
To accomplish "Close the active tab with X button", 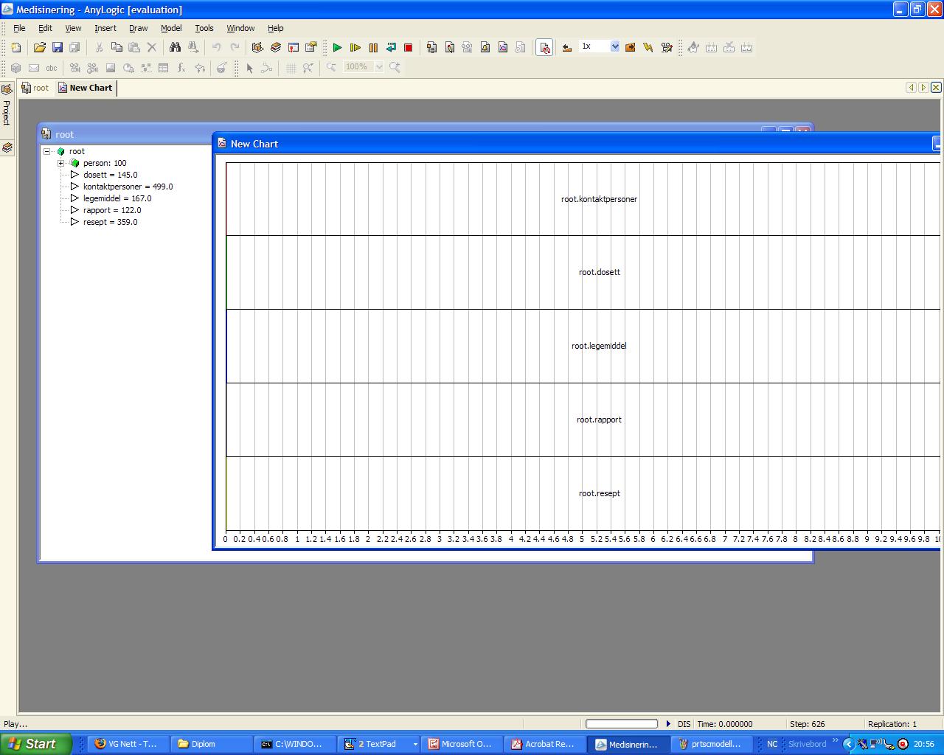I will (936, 87).
